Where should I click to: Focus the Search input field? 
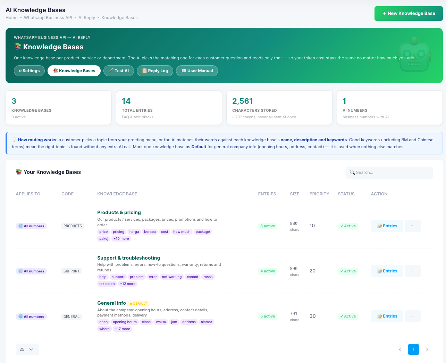(389, 172)
